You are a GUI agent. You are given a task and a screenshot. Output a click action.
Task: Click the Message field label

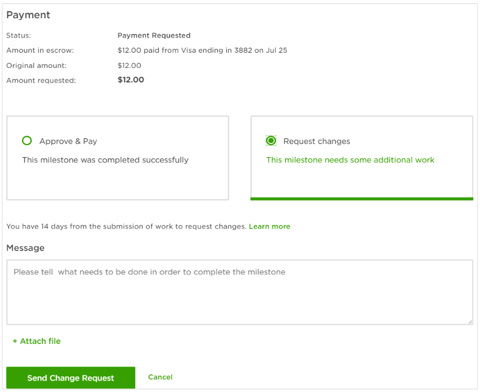pyautogui.click(x=25, y=248)
